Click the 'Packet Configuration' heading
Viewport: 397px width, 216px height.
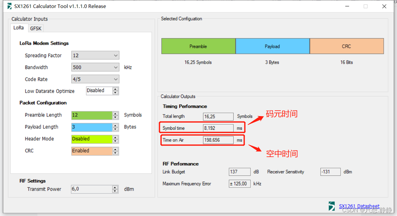click(x=43, y=103)
